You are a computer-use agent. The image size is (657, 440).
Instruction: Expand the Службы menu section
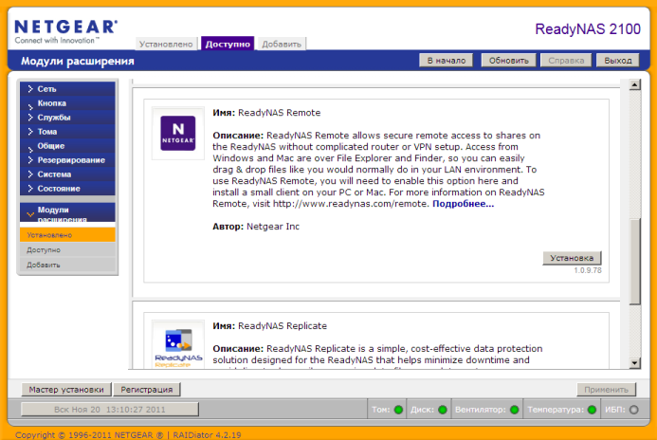click(67, 118)
